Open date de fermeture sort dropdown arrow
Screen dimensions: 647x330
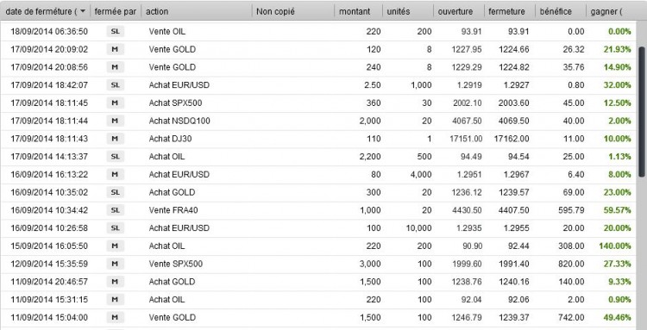pyautogui.click(x=83, y=11)
